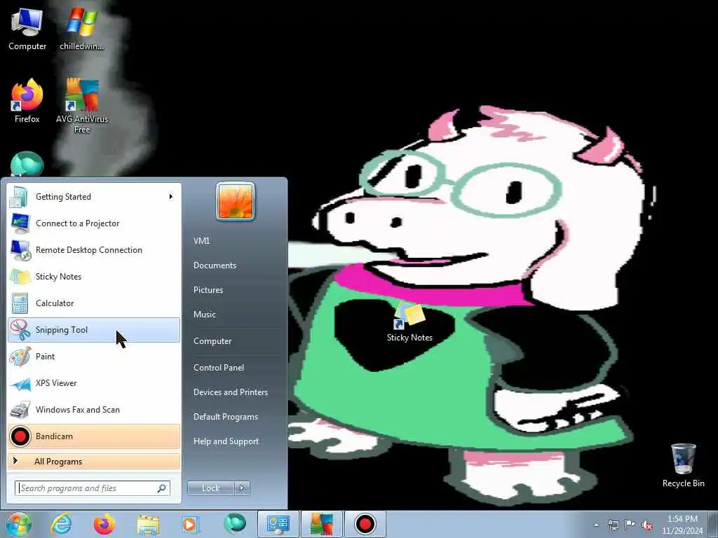Click the Lock button

(x=210, y=488)
